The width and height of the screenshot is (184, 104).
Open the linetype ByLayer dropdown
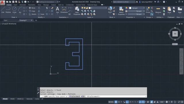(x=136, y=14)
